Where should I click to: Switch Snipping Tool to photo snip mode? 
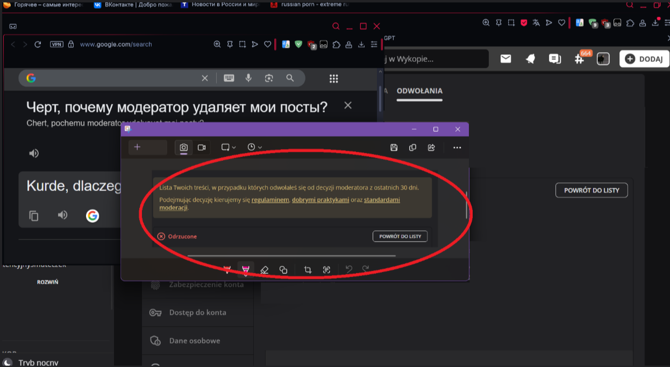(184, 147)
